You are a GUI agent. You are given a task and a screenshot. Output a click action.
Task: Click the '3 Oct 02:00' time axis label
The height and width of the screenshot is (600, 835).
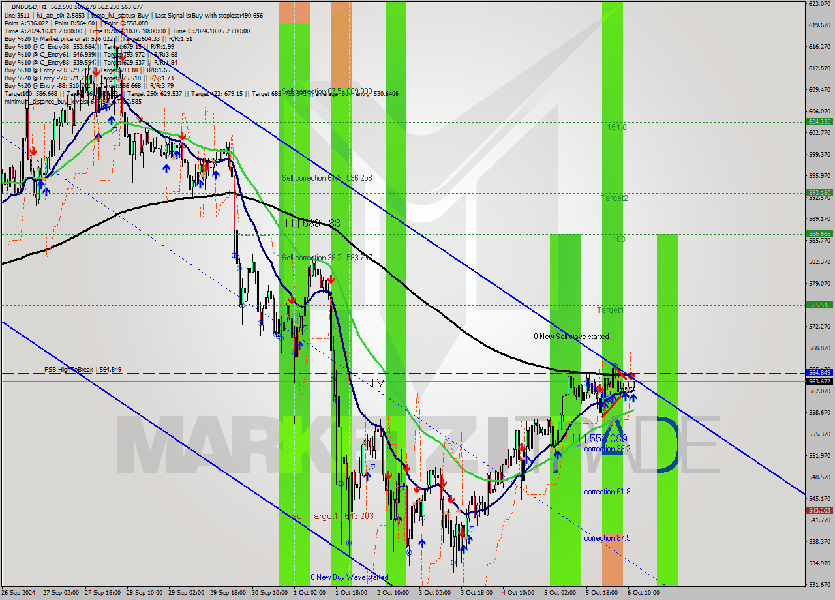point(435,593)
